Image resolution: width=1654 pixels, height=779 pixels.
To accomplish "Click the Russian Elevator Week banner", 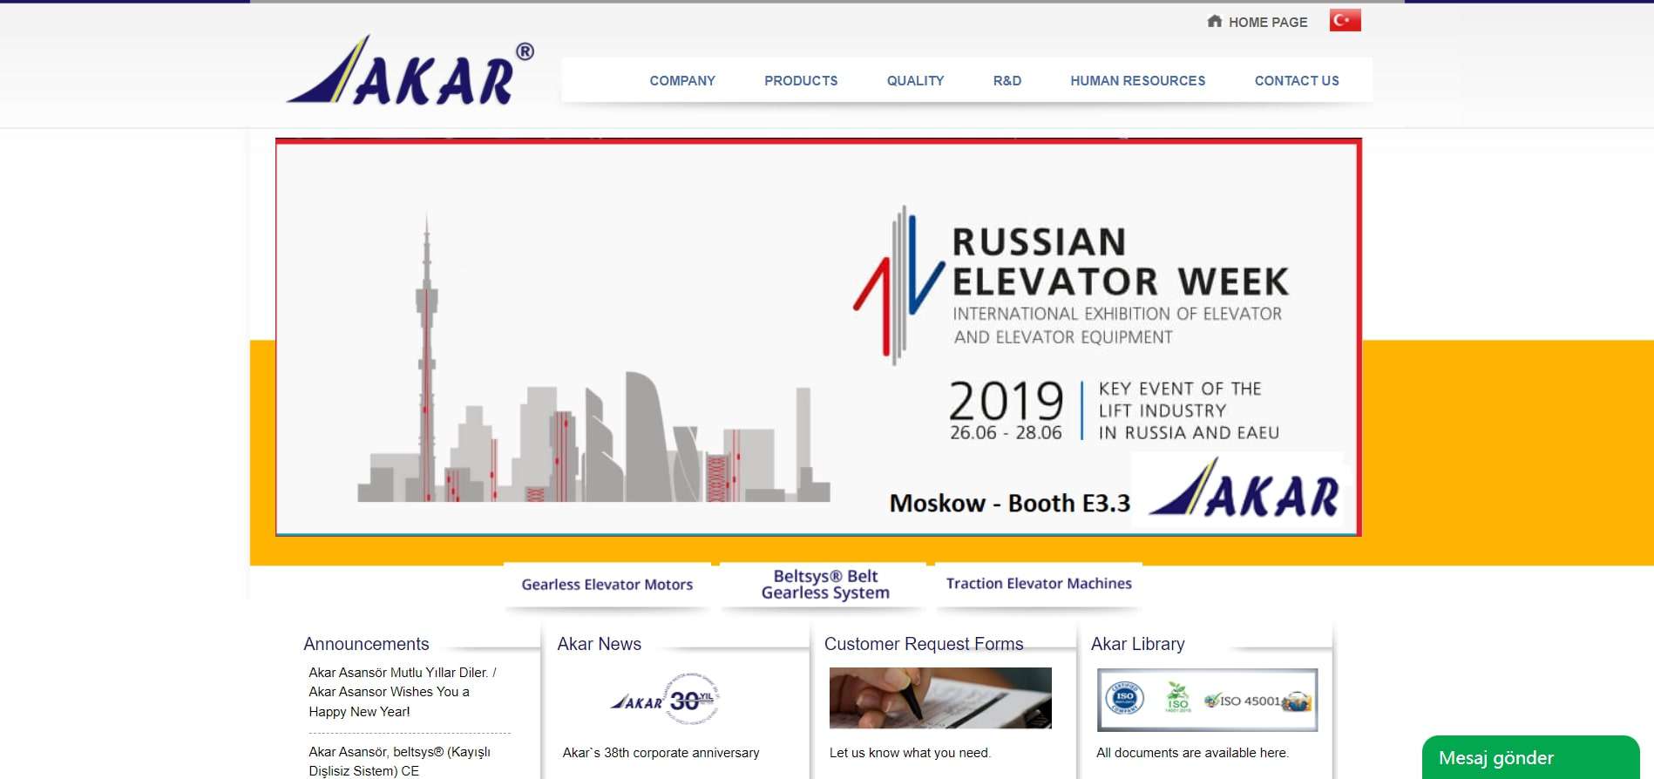I will pos(817,337).
